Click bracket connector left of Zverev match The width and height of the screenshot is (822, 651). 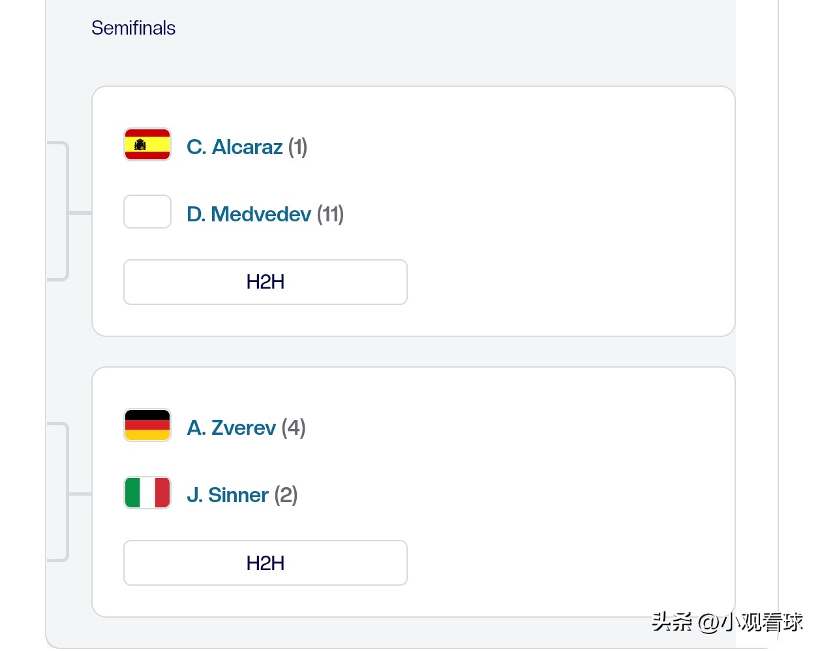67,494
